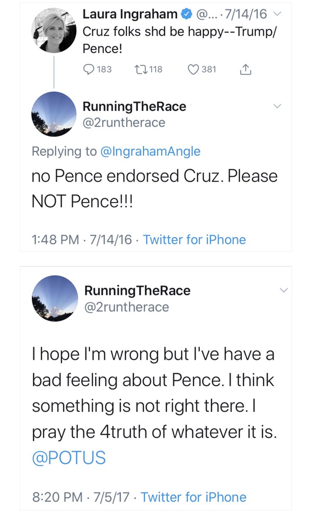
Task: Like Laura Ingraham's tweet with heart icon
Action: (193, 69)
